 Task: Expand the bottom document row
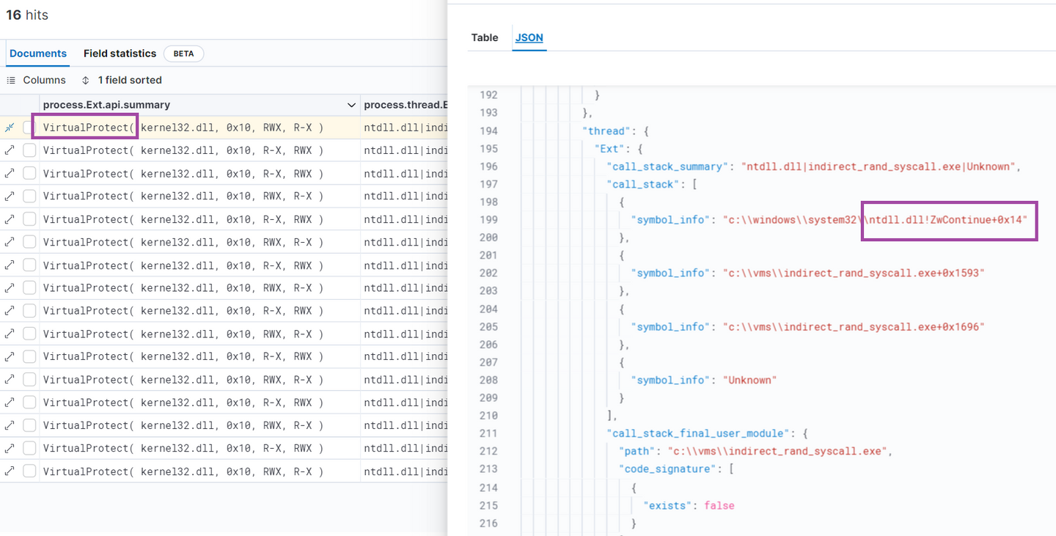8,471
